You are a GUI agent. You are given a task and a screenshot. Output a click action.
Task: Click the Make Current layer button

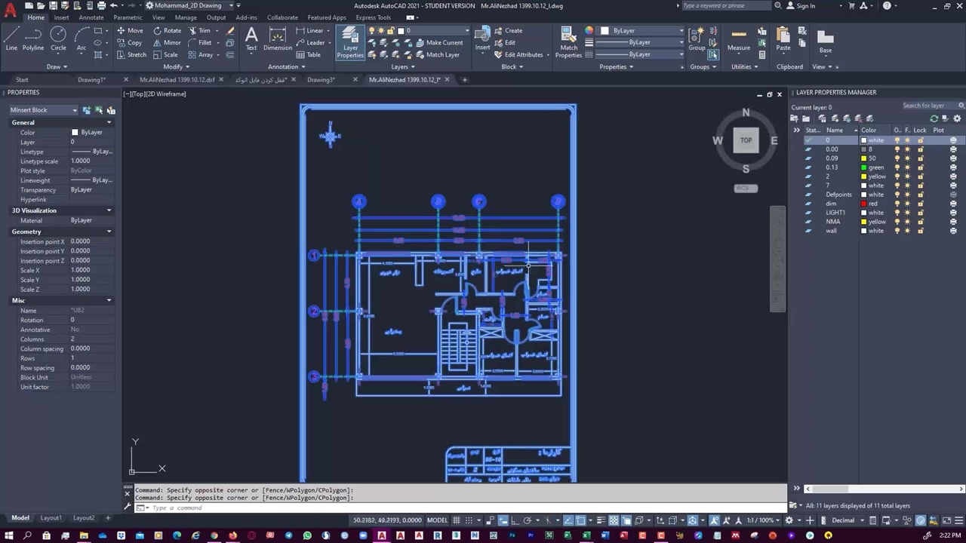click(x=438, y=42)
